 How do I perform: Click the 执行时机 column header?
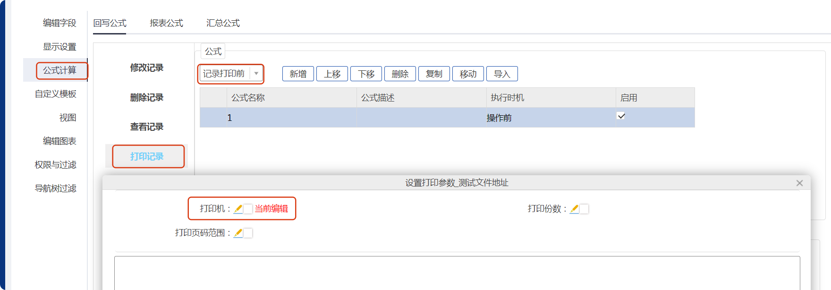click(551, 98)
